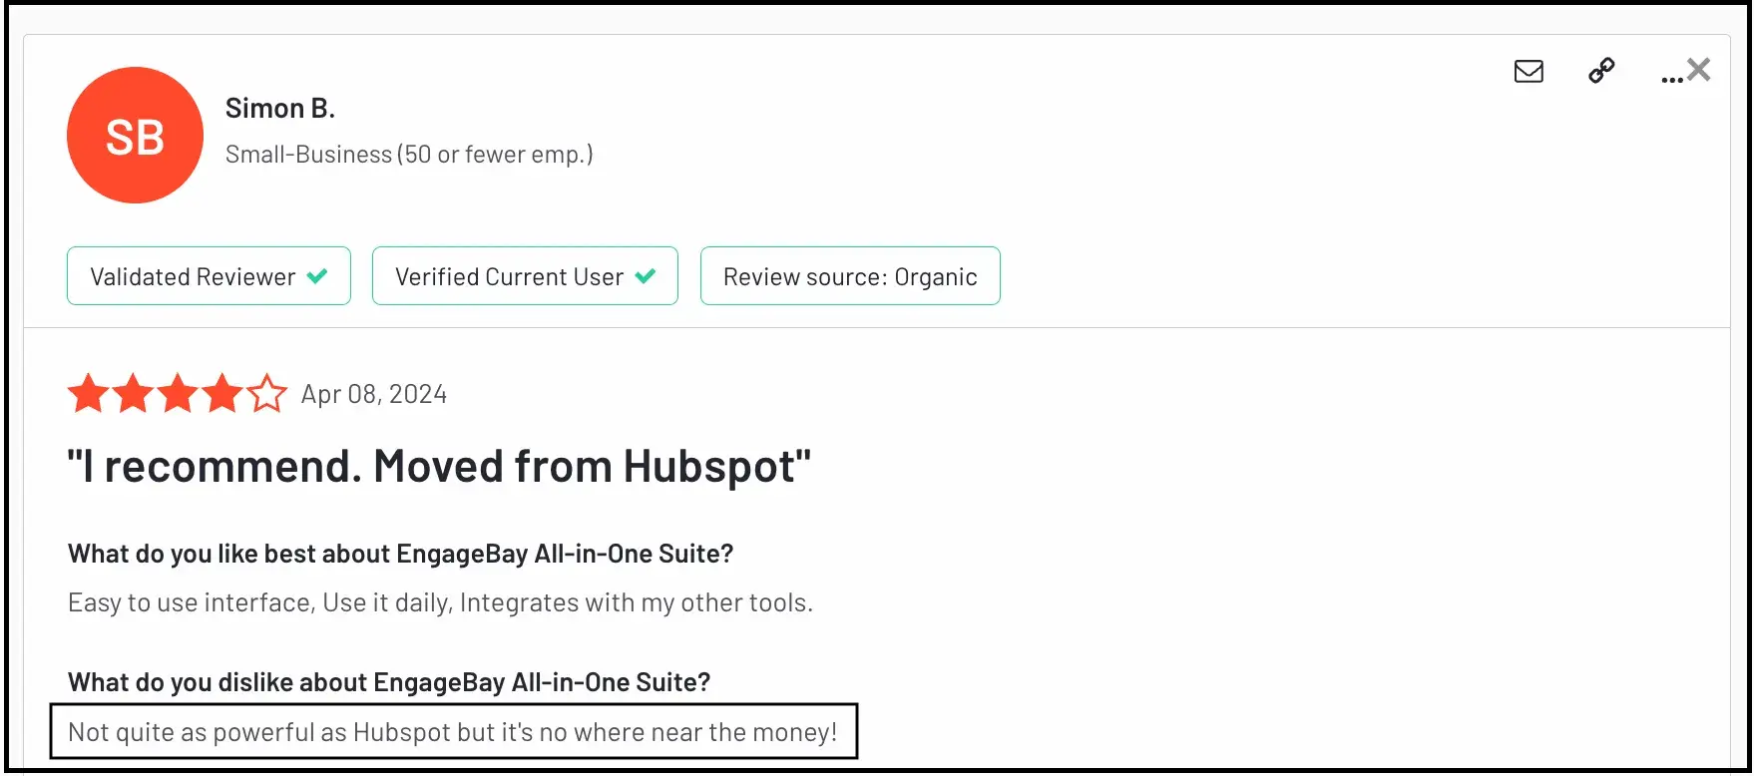The image size is (1754, 776).
Task: Click the envelope email icon
Action: 1529,71
